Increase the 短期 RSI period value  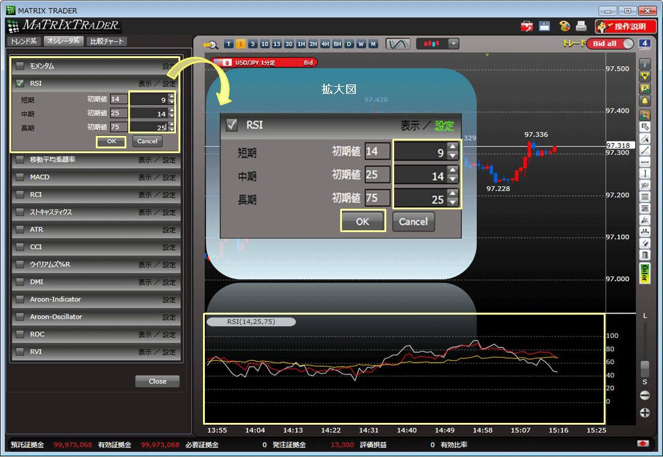171,97
